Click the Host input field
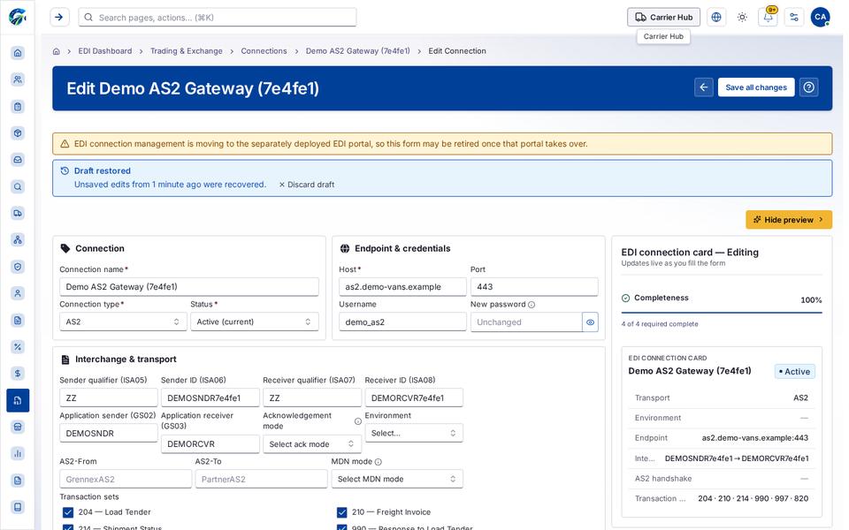Viewport: 849px width, 530px height. pos(402,286)
